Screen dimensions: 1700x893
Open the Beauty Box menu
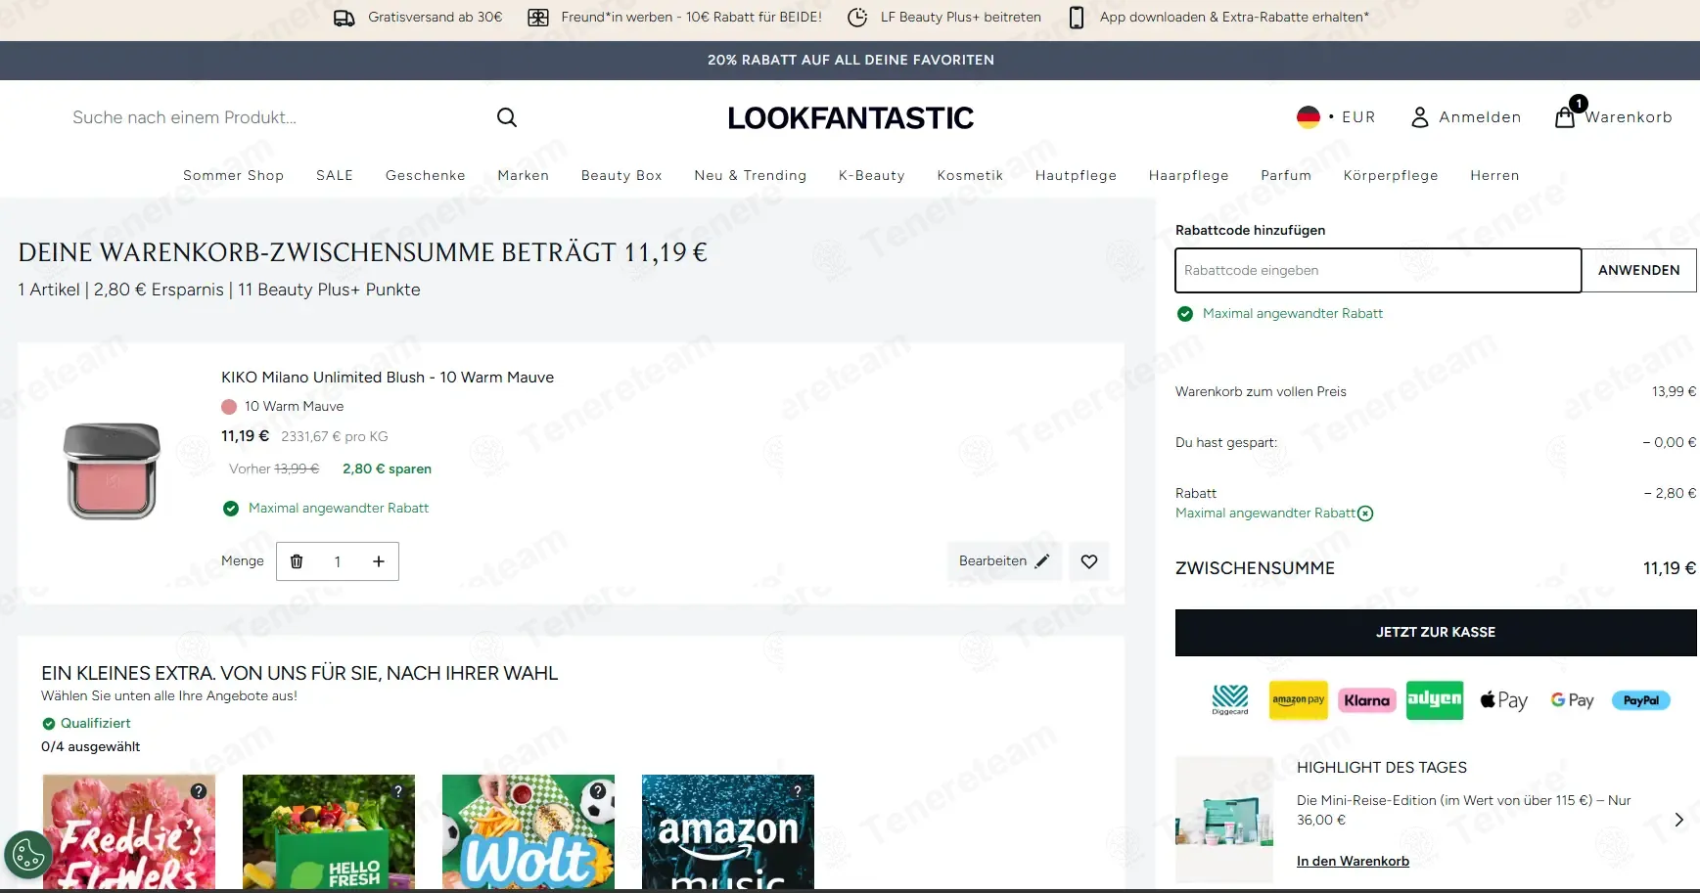(x=621, y=175)
